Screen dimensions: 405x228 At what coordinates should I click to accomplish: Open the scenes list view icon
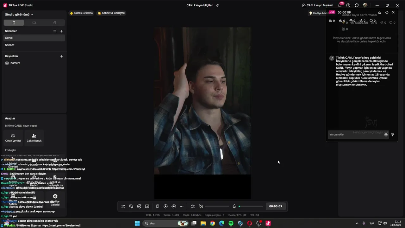(55, 31)
